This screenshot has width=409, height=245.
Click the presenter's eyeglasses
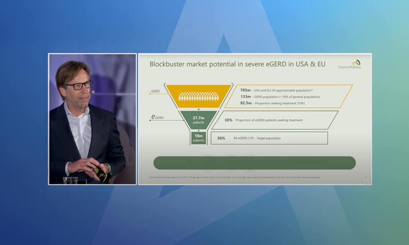[x=79, y=85]
